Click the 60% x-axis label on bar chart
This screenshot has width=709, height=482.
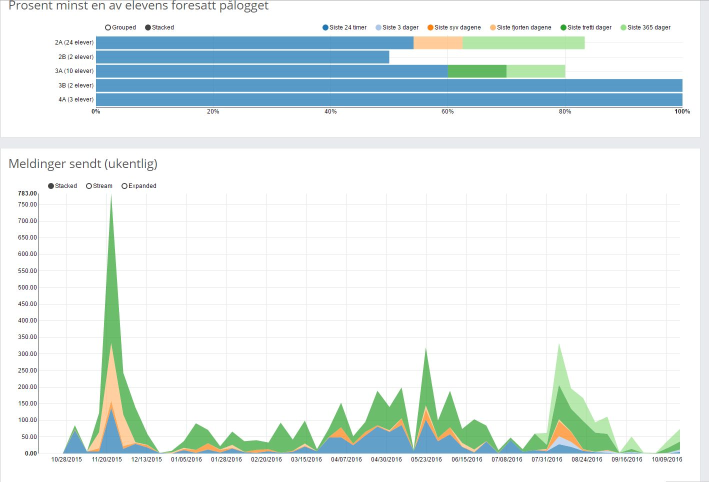pyautogui.click(x=447, y=111)
